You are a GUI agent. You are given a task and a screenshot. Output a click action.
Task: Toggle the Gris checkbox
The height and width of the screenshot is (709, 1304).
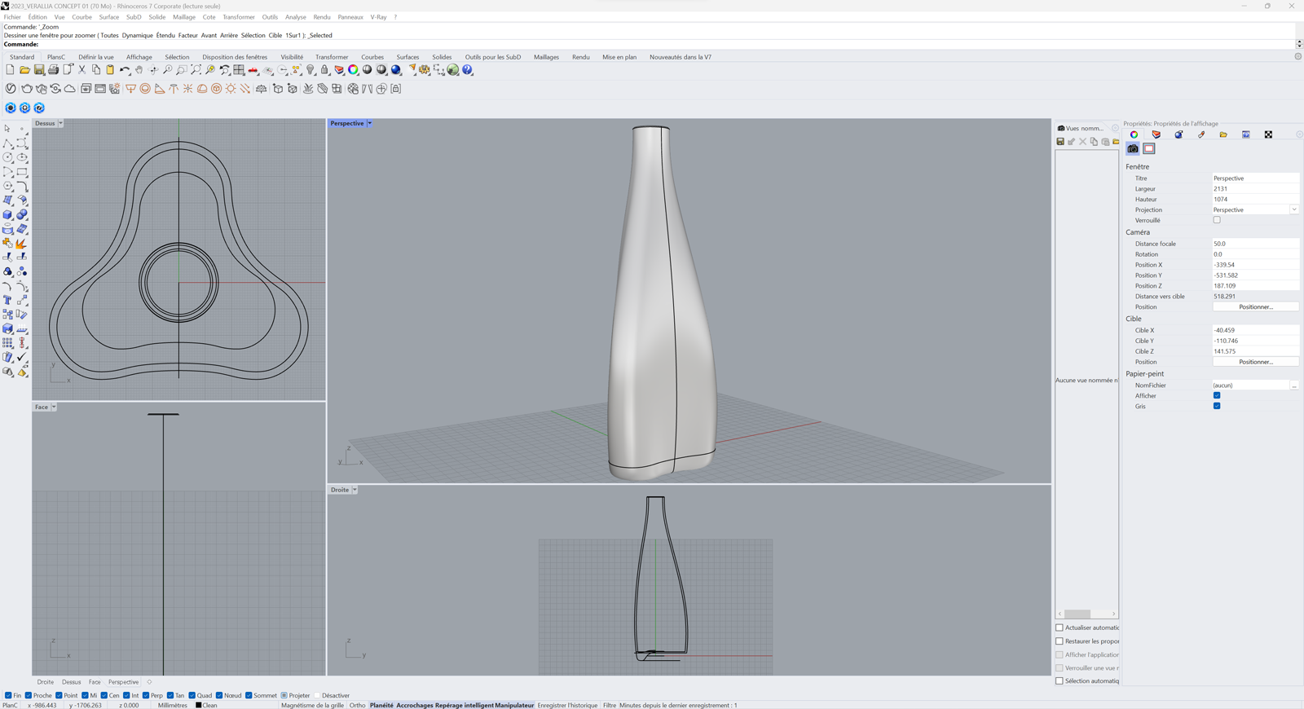tap(1217, 406)
